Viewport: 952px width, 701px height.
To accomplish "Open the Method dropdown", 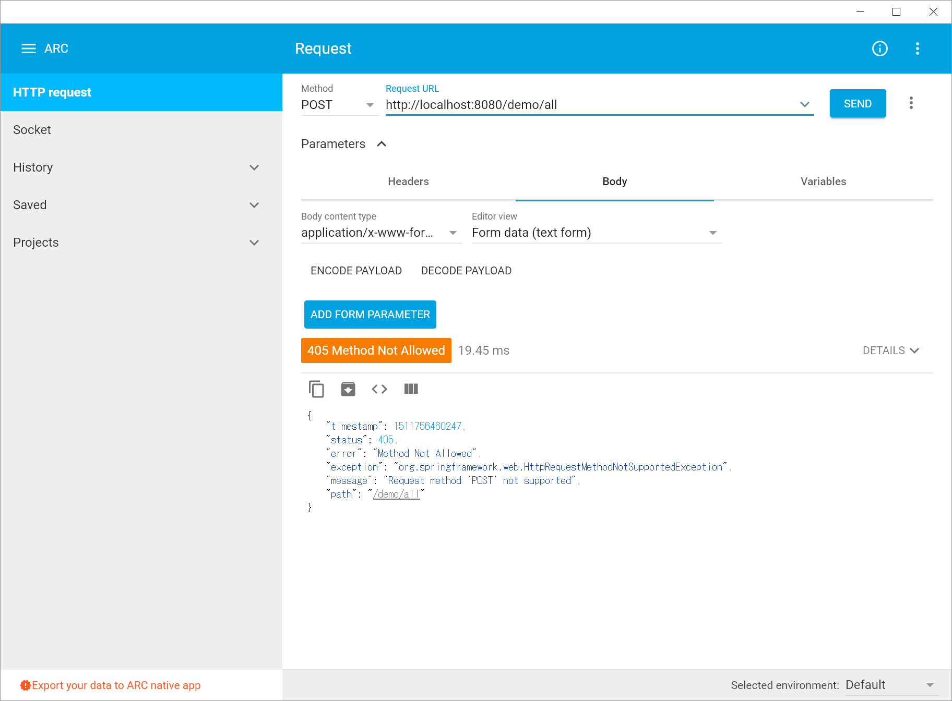I will [x=339, y=105].
